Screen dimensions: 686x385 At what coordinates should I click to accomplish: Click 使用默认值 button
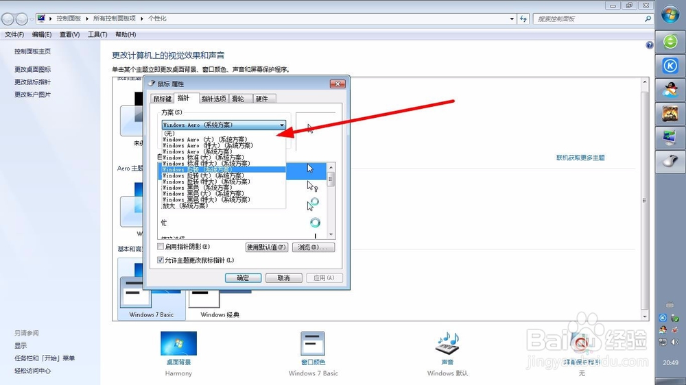coord(266,247)
